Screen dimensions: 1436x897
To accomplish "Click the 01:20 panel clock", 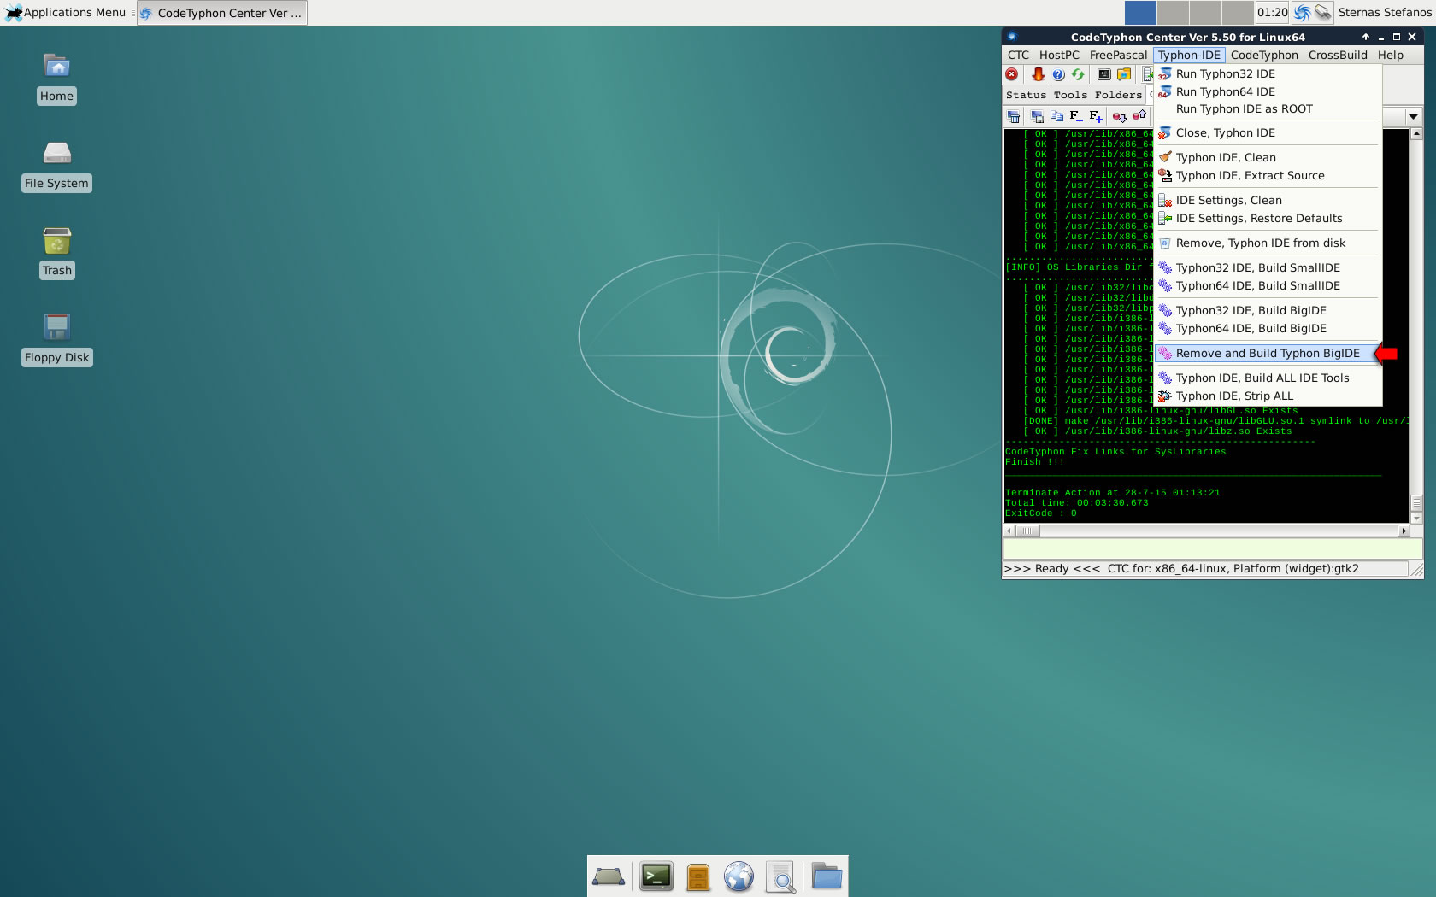I will tap(1272, 12).
